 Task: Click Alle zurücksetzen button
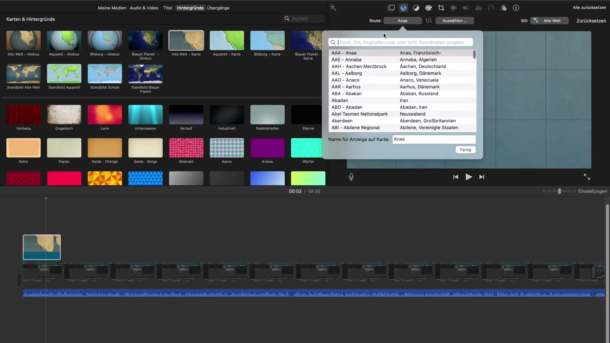[x=589, y=8]
